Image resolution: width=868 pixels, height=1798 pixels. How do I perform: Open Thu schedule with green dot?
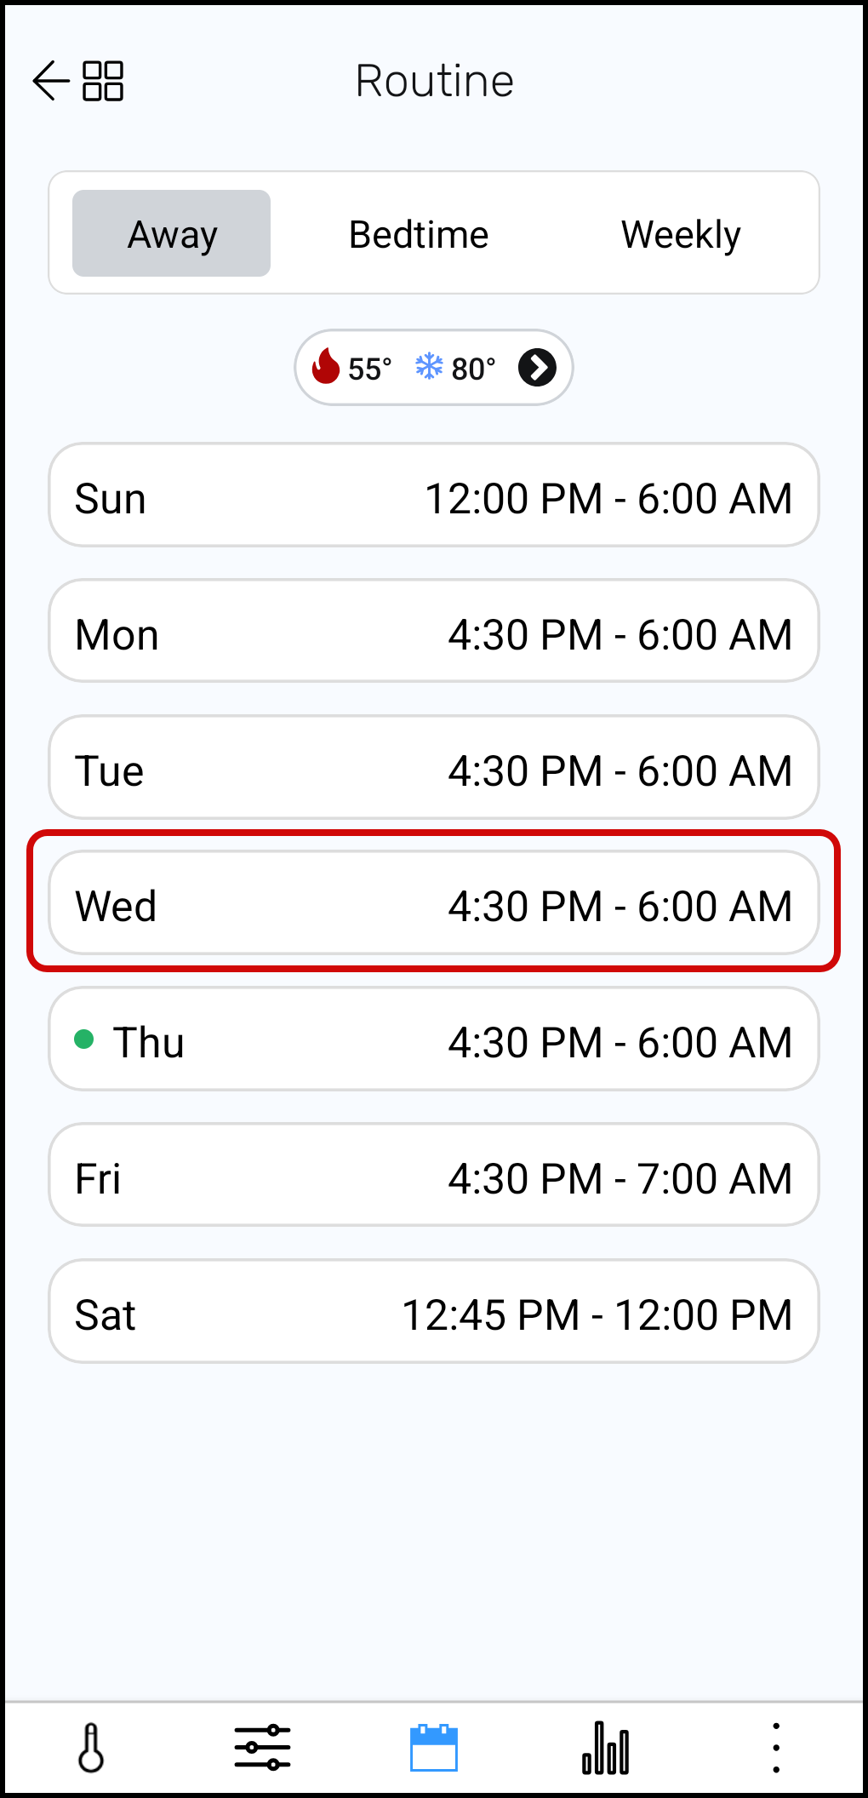point(434,1039)
